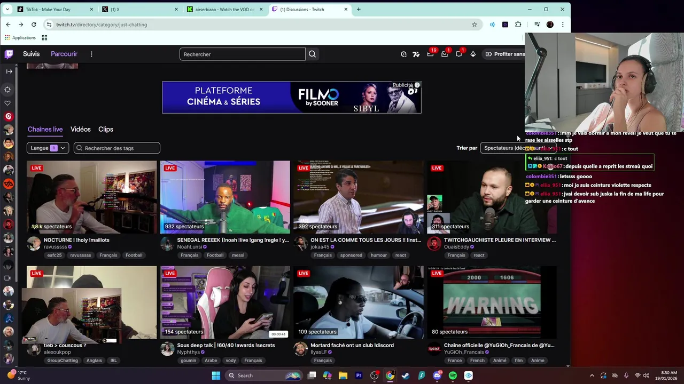
Task: Switch to airserbiaaa Watch the VOD tab
Action: (x=226, y=9)
